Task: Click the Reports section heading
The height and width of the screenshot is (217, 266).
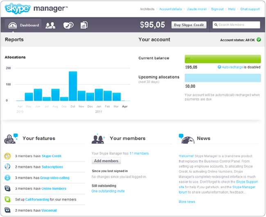Action: [x=14, y=40]
